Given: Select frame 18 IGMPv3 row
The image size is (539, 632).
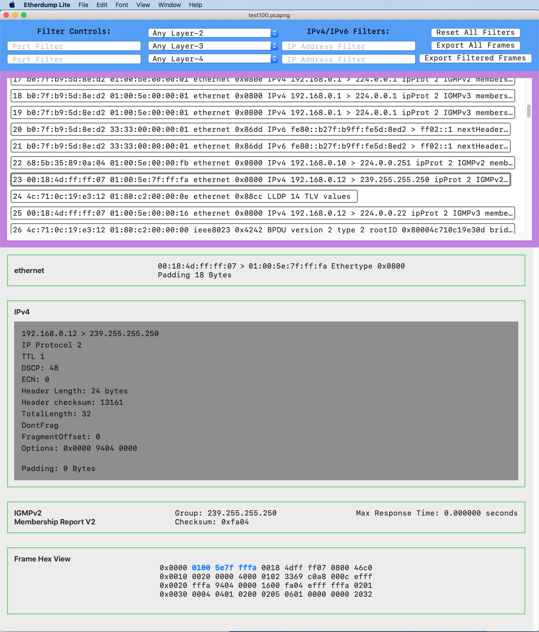Looking at the screenshot, I should click(x=263, y=96).
